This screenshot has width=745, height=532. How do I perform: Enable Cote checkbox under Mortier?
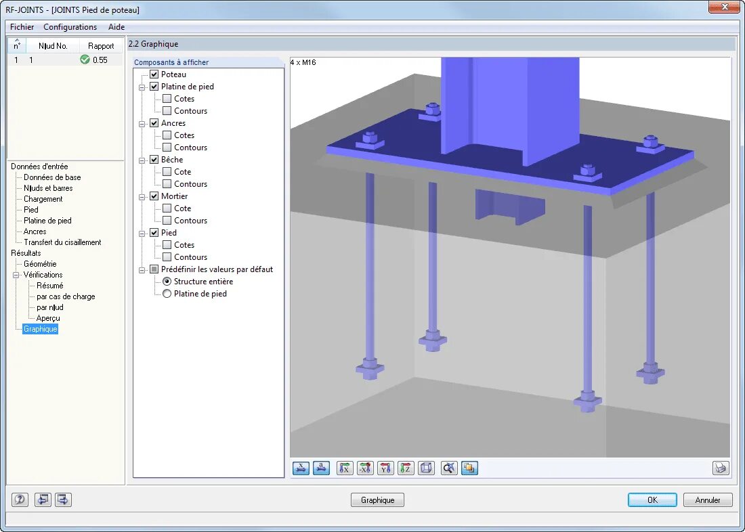click(x=167, y=208)
